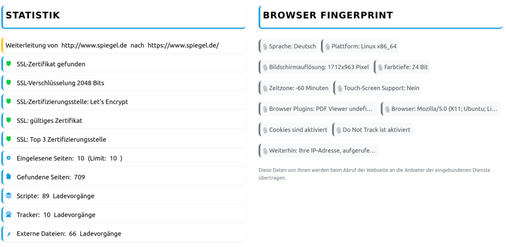Click the Weiterhin: Ihre IP-Adresse badge
Viewport: 506px width, 247px height.
318,150
